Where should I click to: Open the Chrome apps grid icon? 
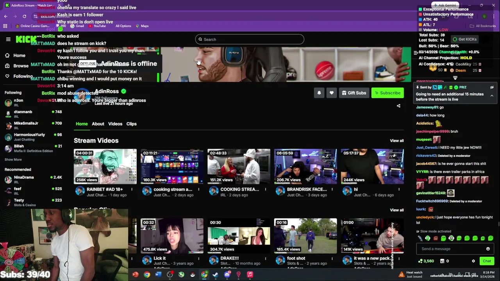[x=5, y=26]
